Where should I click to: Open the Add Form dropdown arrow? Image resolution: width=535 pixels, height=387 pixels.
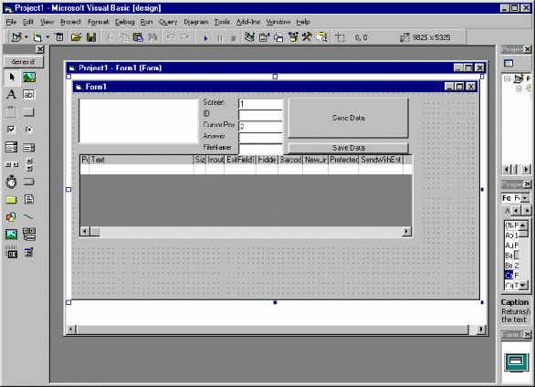coord(47,37)
